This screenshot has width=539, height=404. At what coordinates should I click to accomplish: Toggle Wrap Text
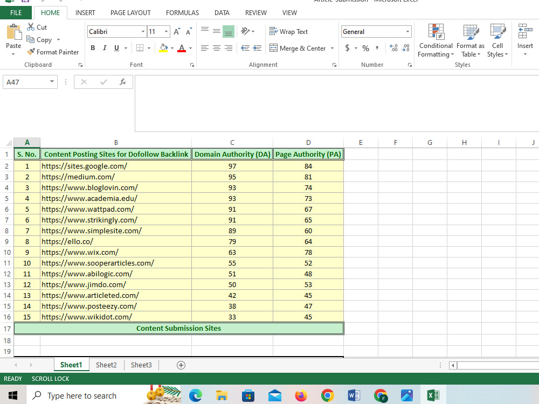coord(288,31)
